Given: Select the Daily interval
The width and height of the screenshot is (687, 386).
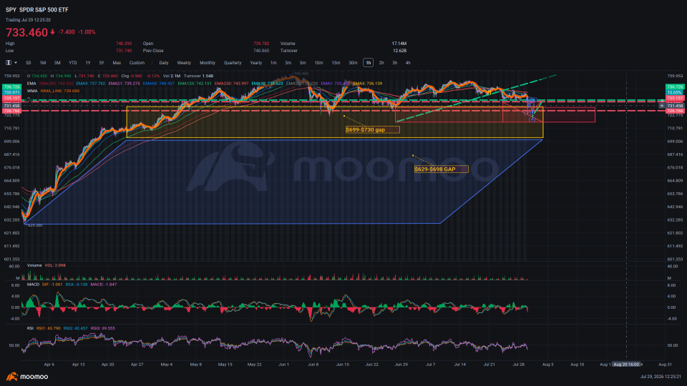Looking at the screenshot, I should (x=164, y=63).
